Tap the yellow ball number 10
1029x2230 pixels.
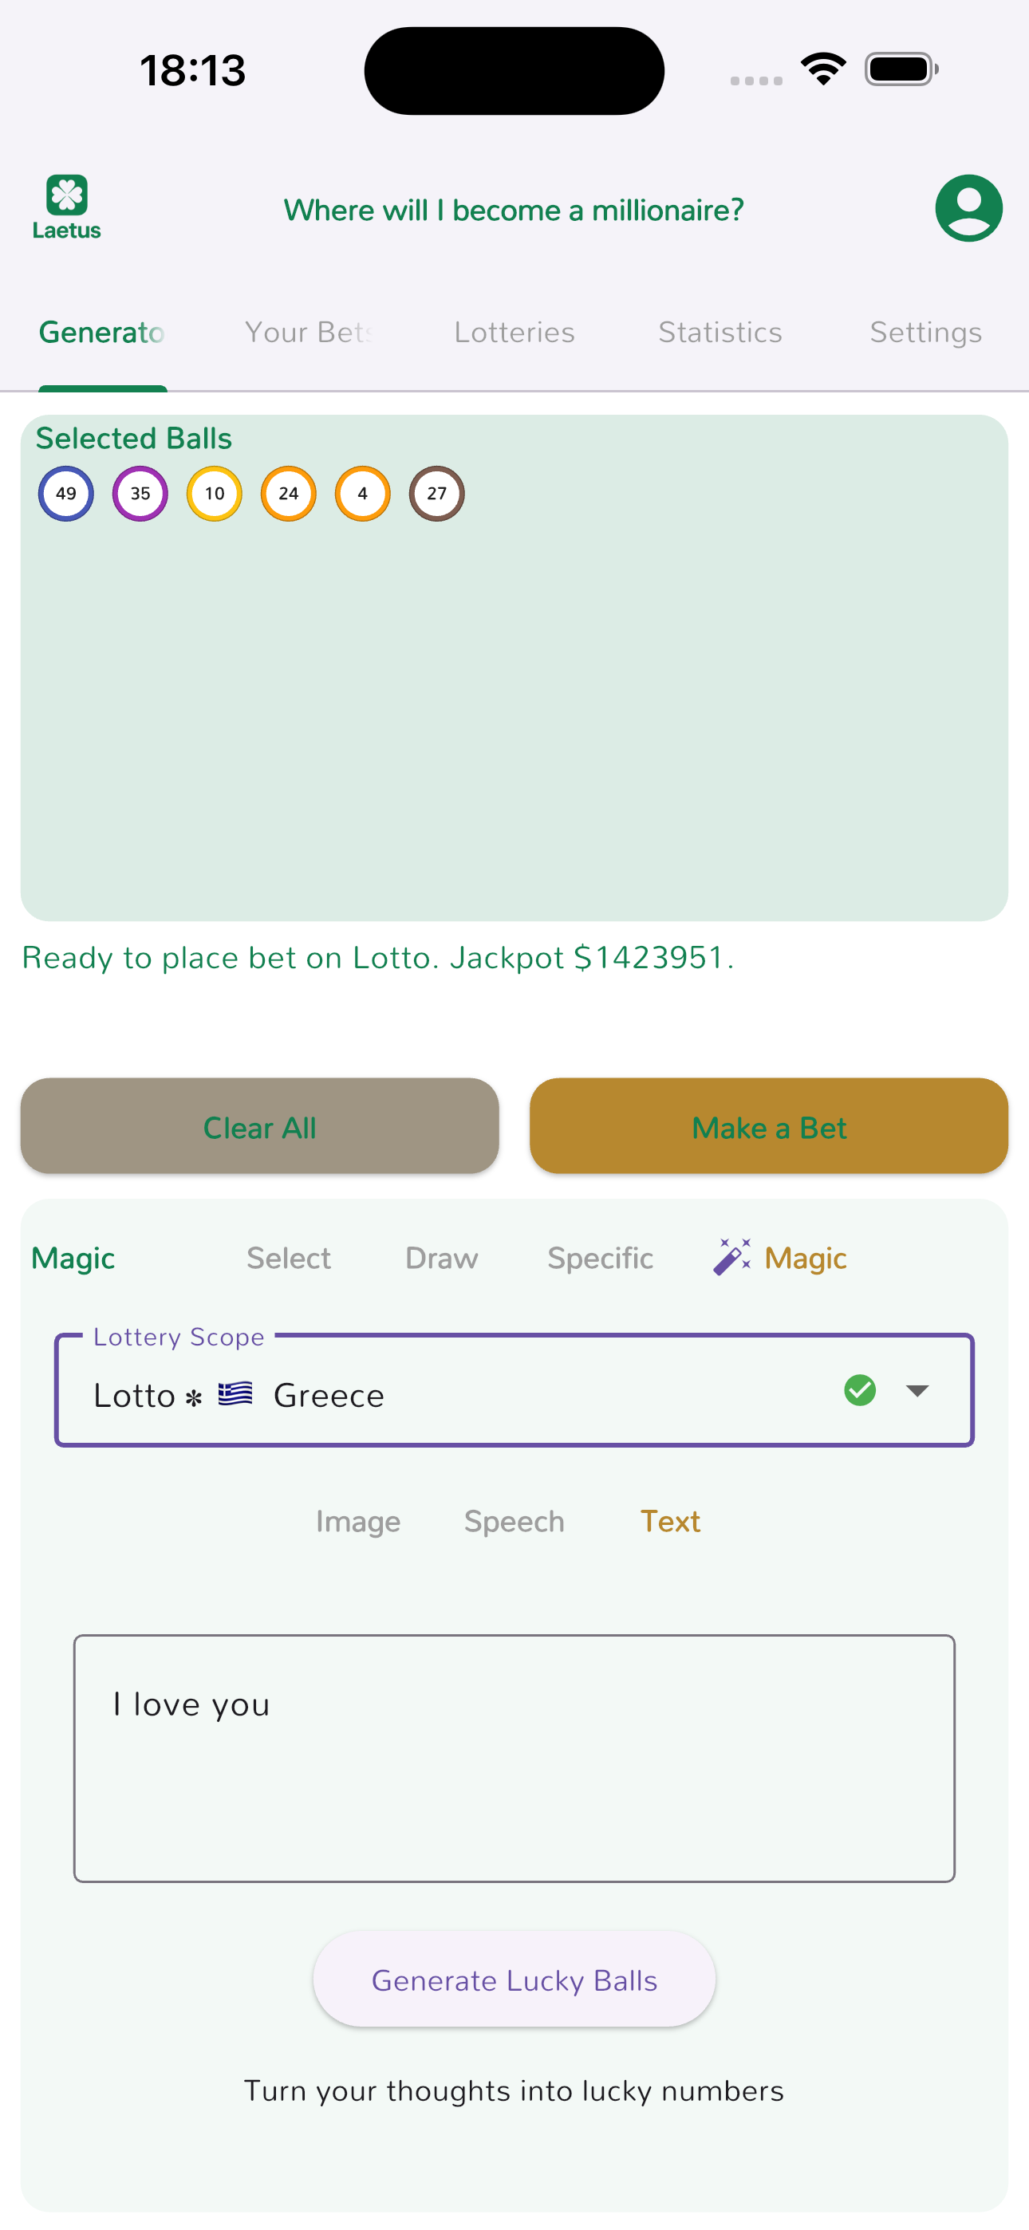click(x=214, y=494)
